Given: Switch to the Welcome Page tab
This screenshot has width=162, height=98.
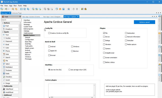Looking at the screenshot, I should point(16,13).
